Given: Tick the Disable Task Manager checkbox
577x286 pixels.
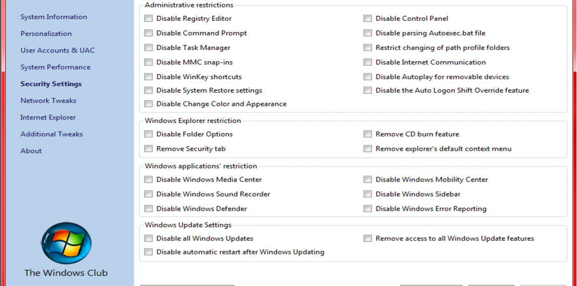Looking at the screenshot, I should click(148, 47).
